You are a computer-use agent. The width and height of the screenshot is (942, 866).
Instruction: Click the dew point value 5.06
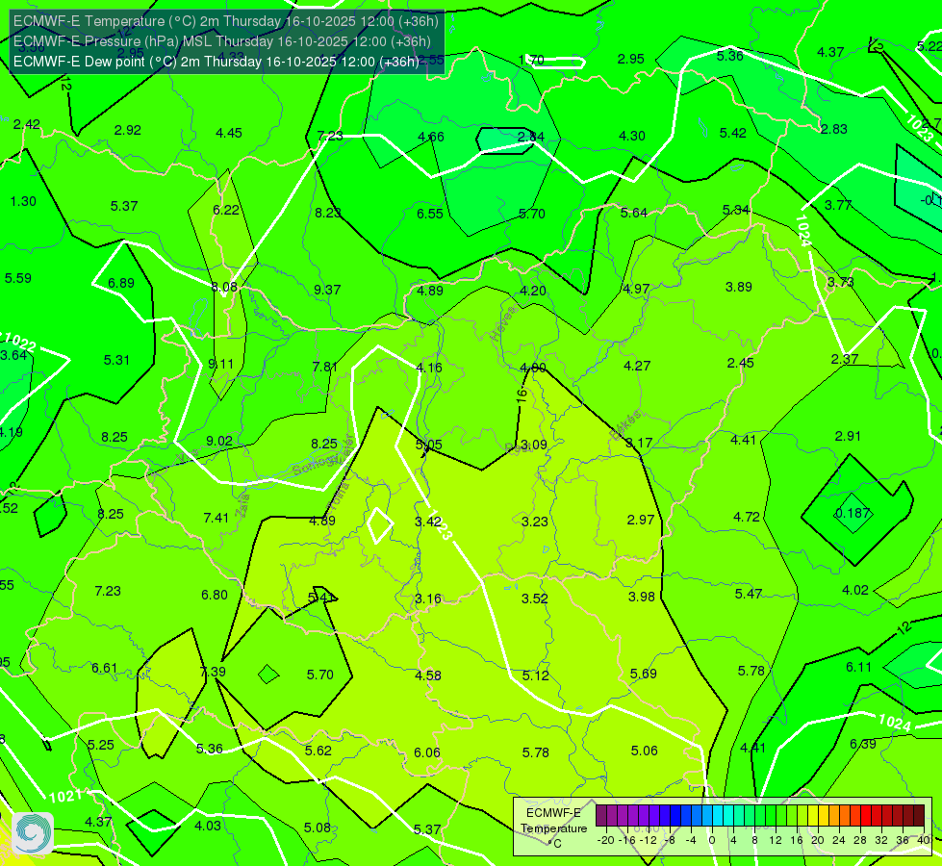click(644, 750)
